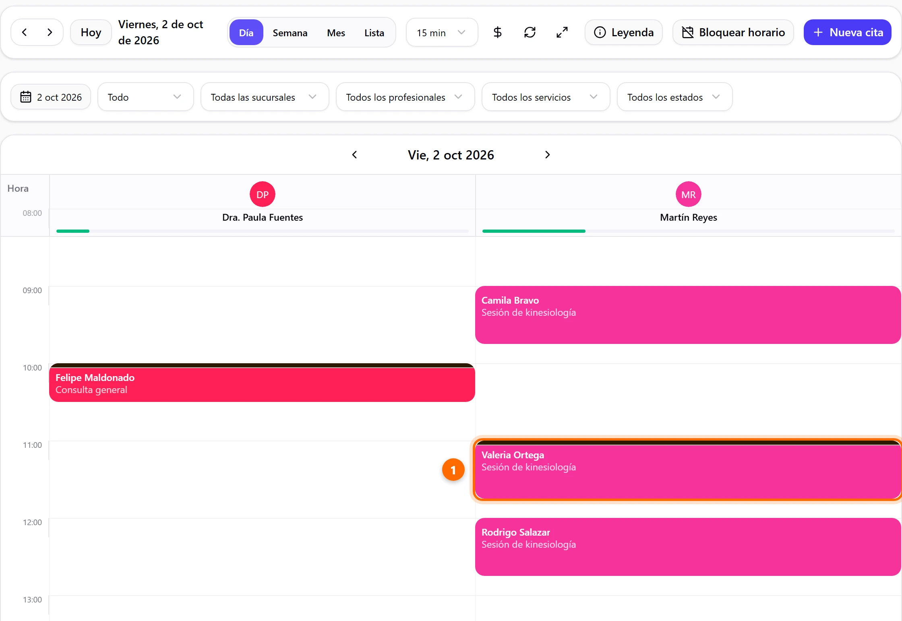Click the dollar sign payments icon
Image resolution: width=902 pixels, height=621 pixels.
pos(497,32)
